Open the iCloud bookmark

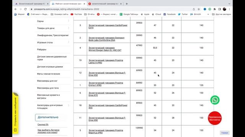tap(157, 14)
